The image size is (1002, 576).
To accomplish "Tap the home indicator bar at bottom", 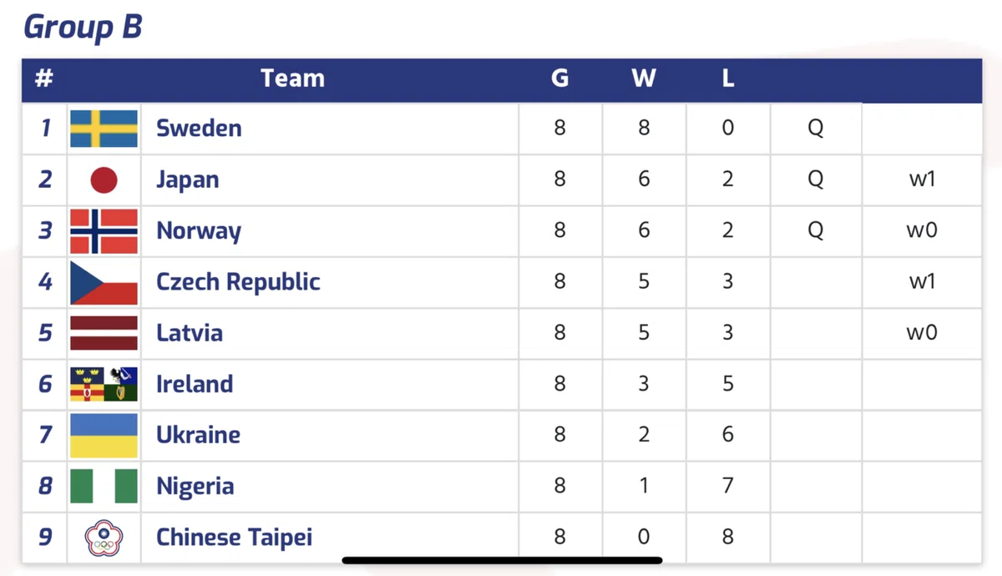I will click(x=503, y=560).
